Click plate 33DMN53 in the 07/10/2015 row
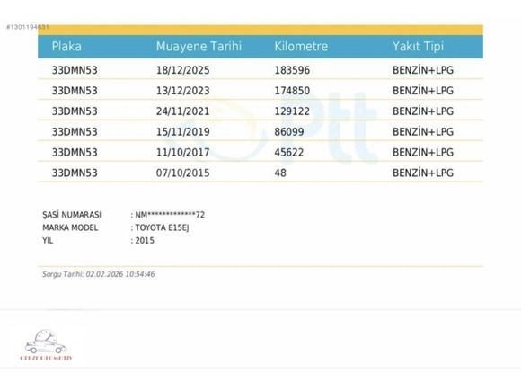Screen dimensions: 521x391 click(75, 173)
